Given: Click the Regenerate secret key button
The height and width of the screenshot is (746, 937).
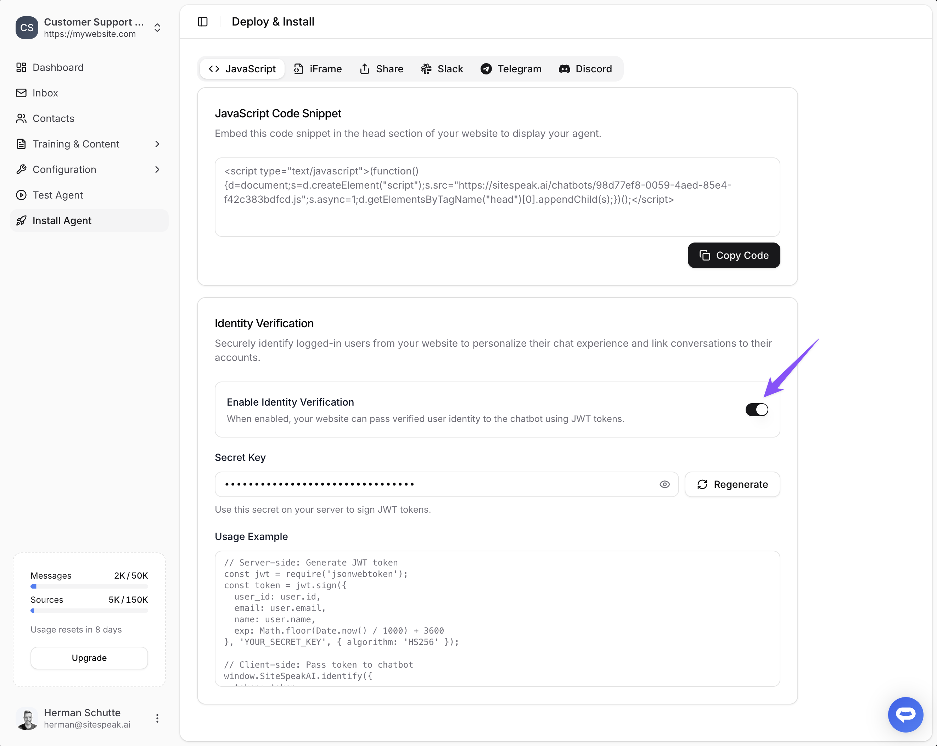Looking at the screenshot, I should [732, 484].
